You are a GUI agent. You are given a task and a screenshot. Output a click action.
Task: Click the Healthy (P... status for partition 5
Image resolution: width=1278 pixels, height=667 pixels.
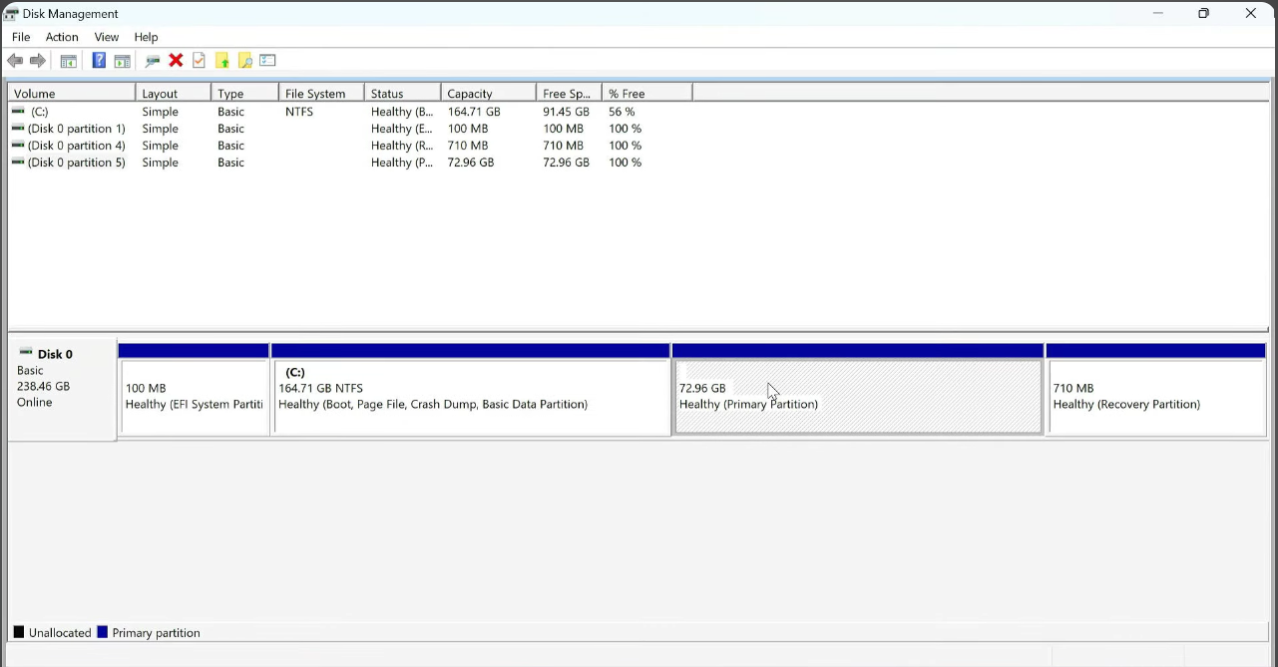pos(402,163)
